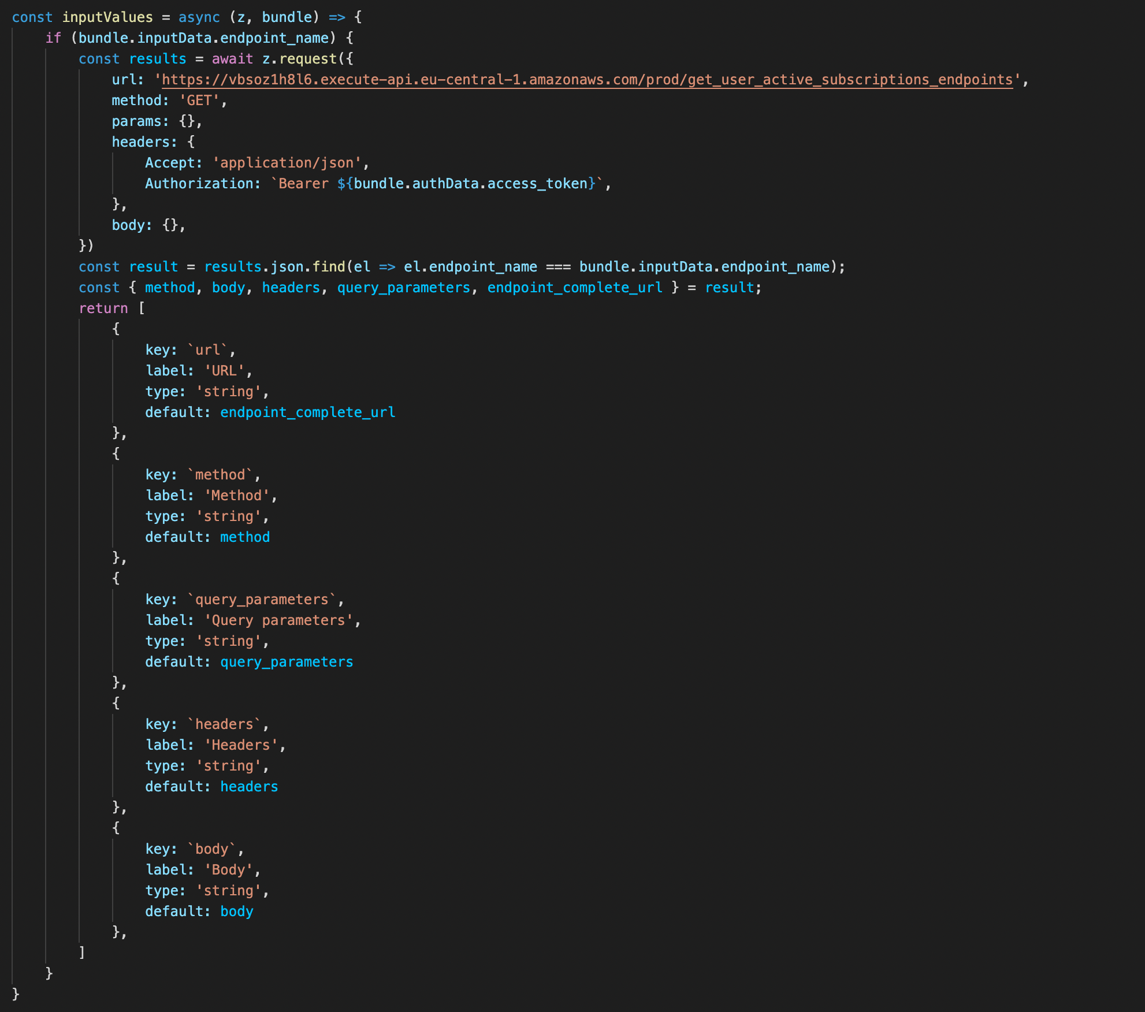Image resolution: width=1145 pixels, height=1012 pixels.
Task: Click the `url` key string
Action: (207, 350)
